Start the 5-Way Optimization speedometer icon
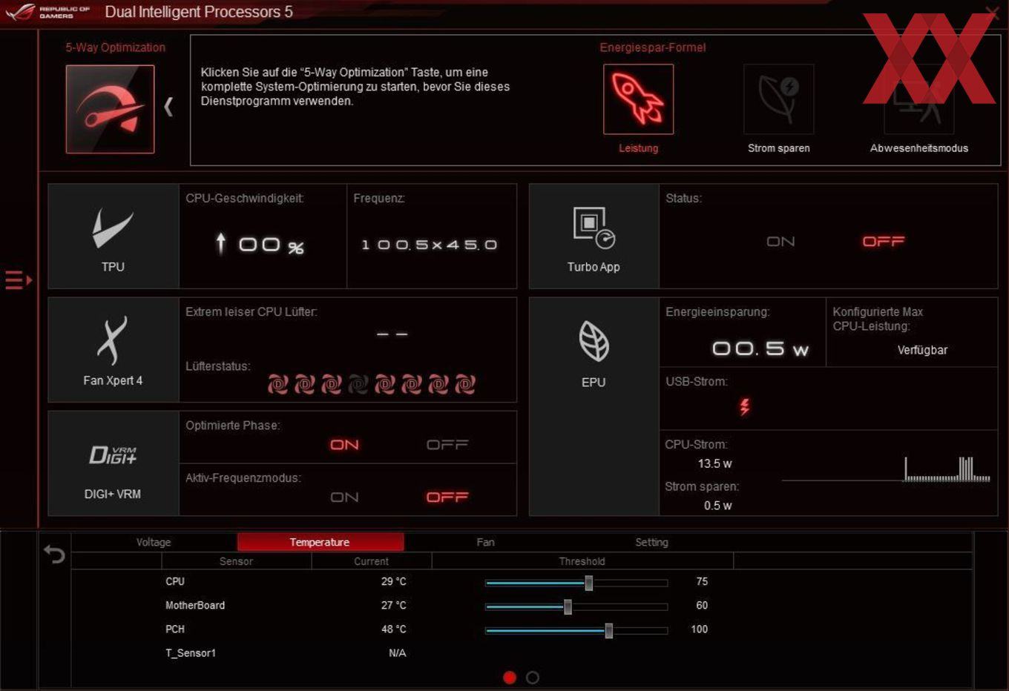 pyautogui.click(x=110, y=109)
